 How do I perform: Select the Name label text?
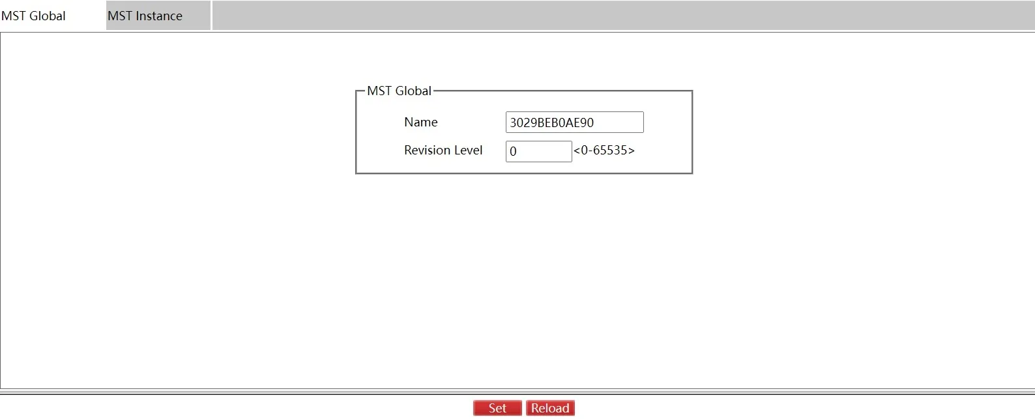click(x=420, y=123)
